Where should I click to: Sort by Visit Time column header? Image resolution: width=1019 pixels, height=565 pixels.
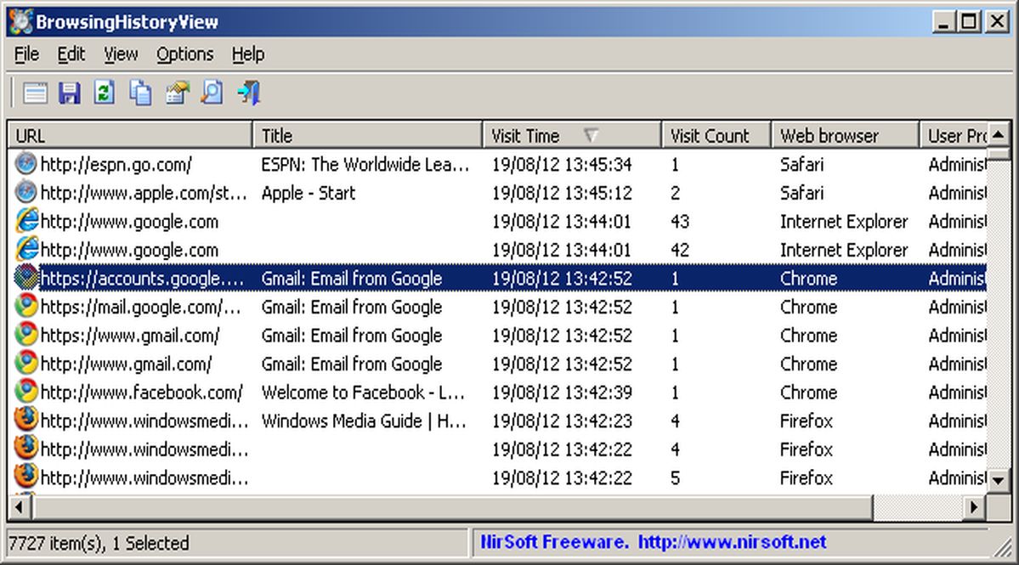(x=572, y=136)
